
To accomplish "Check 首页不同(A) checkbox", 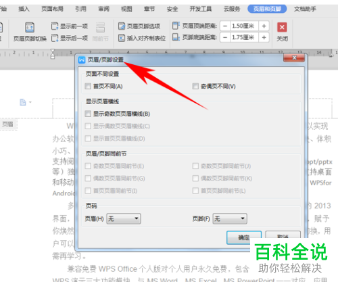I will [x=88, y=87].
